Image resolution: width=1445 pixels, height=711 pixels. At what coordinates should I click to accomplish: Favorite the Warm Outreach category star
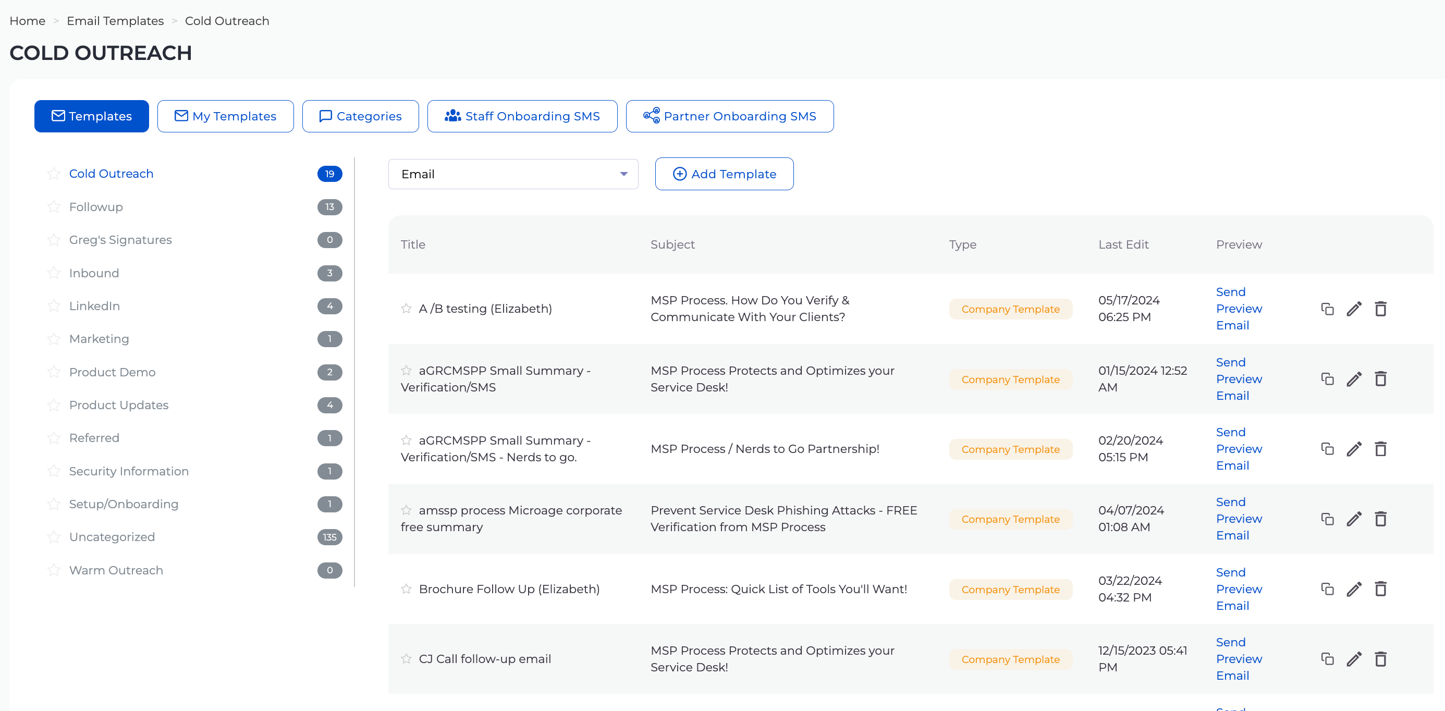click(54, 570)
